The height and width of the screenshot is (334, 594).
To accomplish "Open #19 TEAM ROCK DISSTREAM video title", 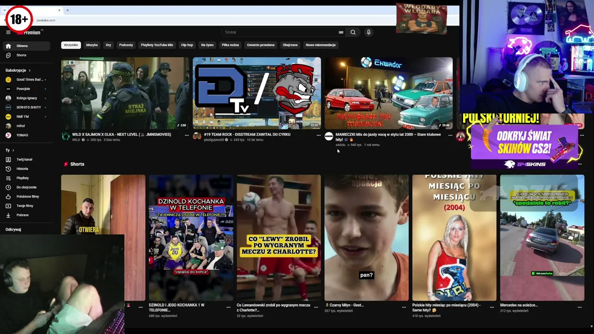I will click(247, 135).
